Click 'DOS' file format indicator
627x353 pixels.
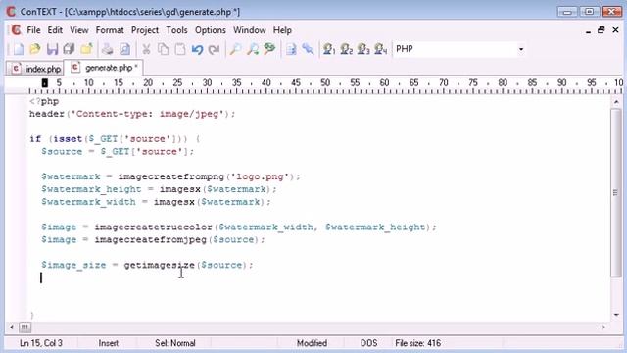pyautogui.click(x=368, y=343)
